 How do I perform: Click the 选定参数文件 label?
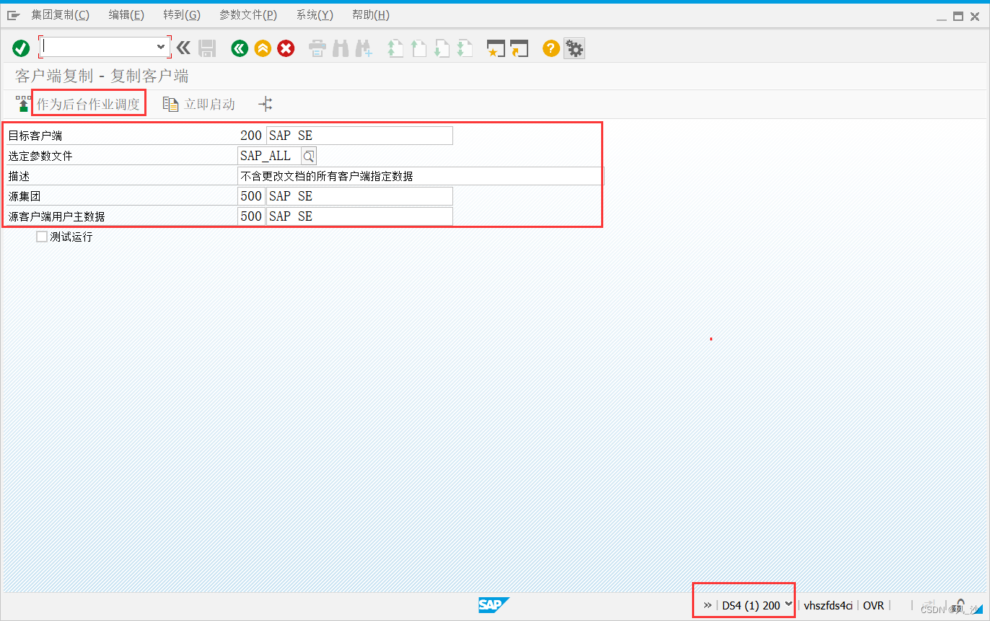(x=40, y=156)
